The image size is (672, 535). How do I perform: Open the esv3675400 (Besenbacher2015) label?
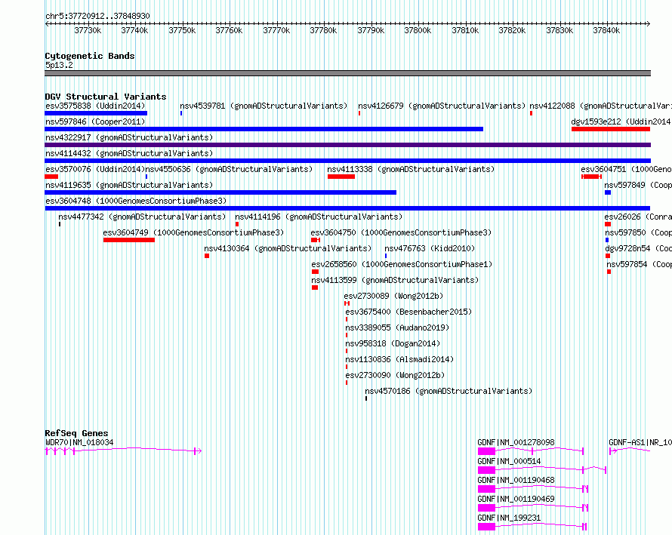408,312
